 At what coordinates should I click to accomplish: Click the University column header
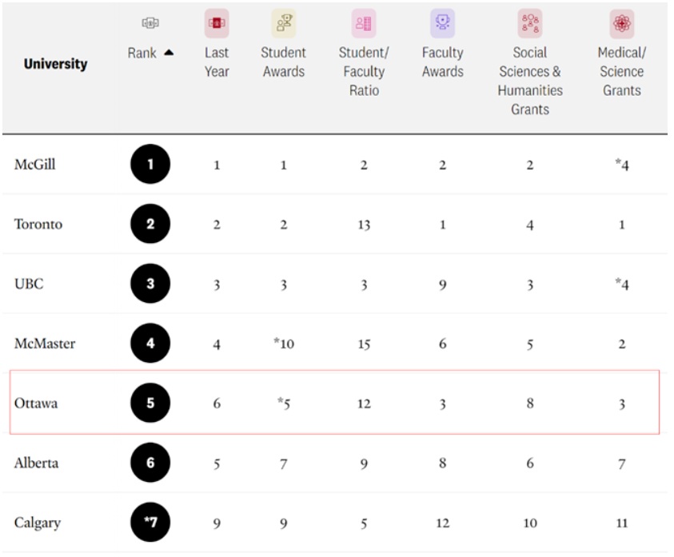pos(55,63)
